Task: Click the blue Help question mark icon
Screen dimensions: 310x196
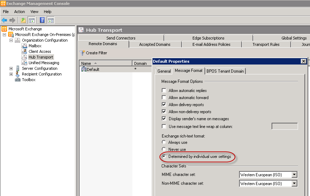Action: click(x=42, y=20)
